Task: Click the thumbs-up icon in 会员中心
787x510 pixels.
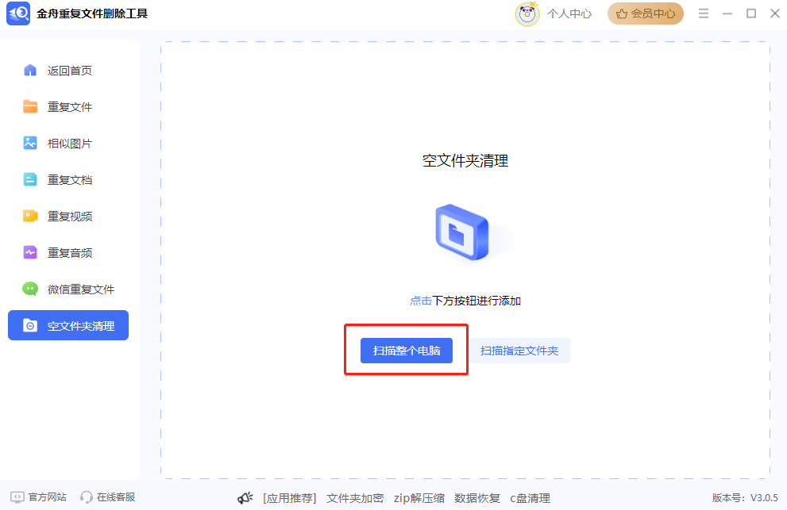Action: coord(621,13)
